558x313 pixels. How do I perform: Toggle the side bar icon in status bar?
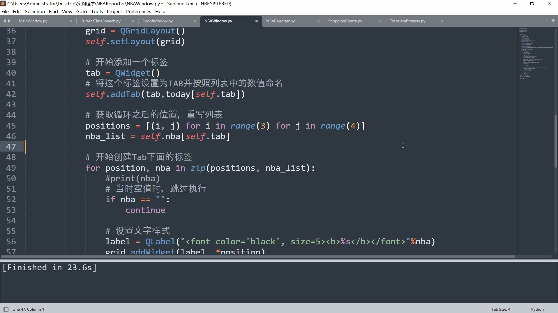6,309
